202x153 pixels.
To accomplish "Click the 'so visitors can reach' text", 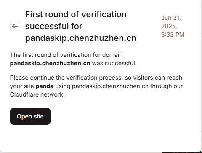I will pos(154,78).
